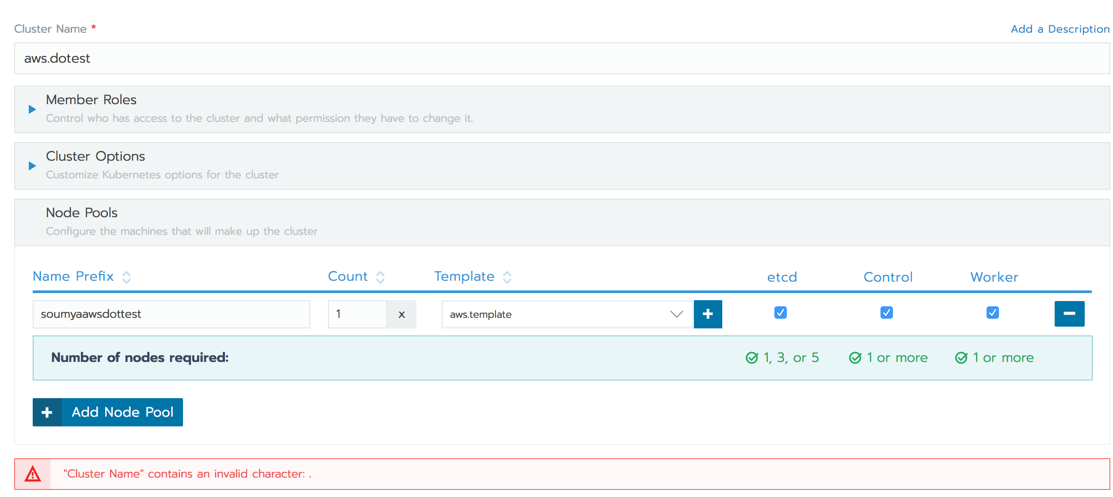The width and height of the screenshot is (1113, 497).
Task: Click the node count input field
Action: [357, 314]
